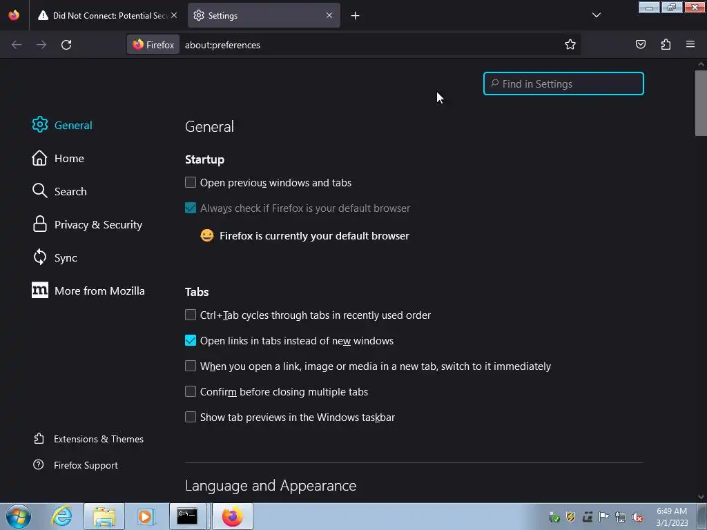Click 'Firefox is currently your default browser' text
The image size is (707, 530).
pyautogui.click(x=314, y=236)
